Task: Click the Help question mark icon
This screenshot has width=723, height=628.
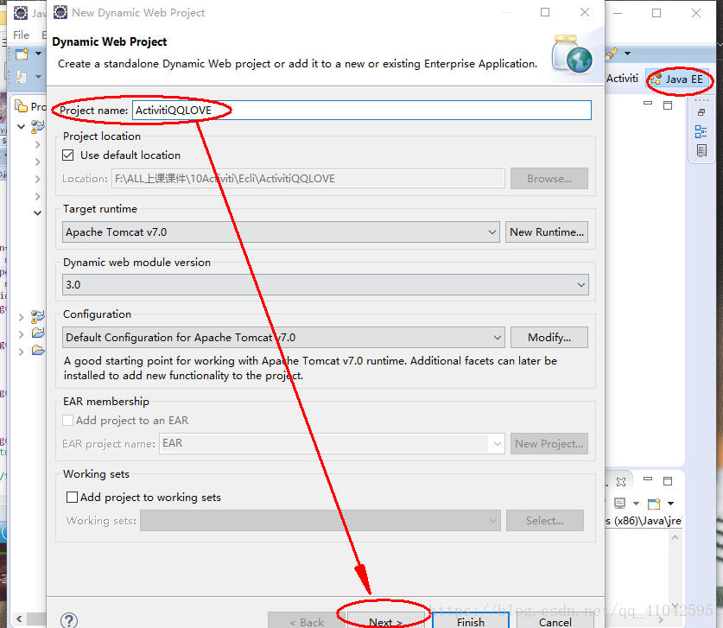Action: tap(68, 620)
